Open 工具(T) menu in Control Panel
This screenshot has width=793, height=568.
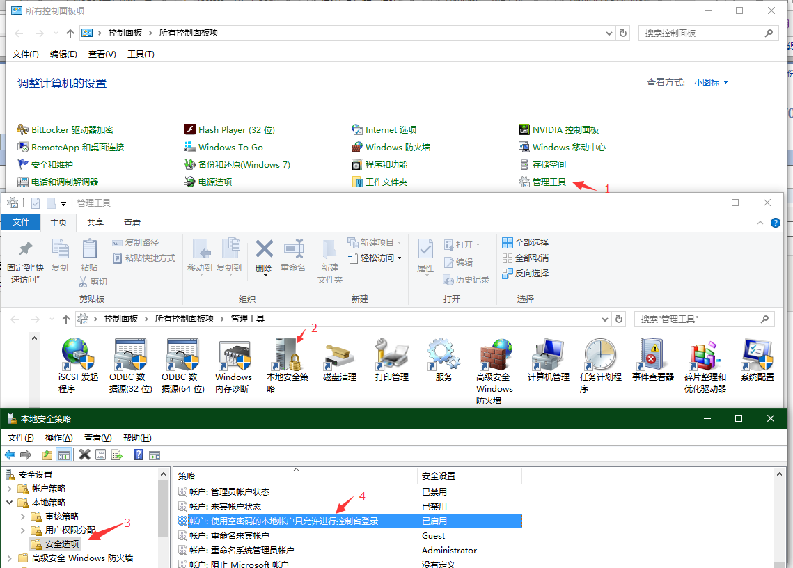pos(141,54)
